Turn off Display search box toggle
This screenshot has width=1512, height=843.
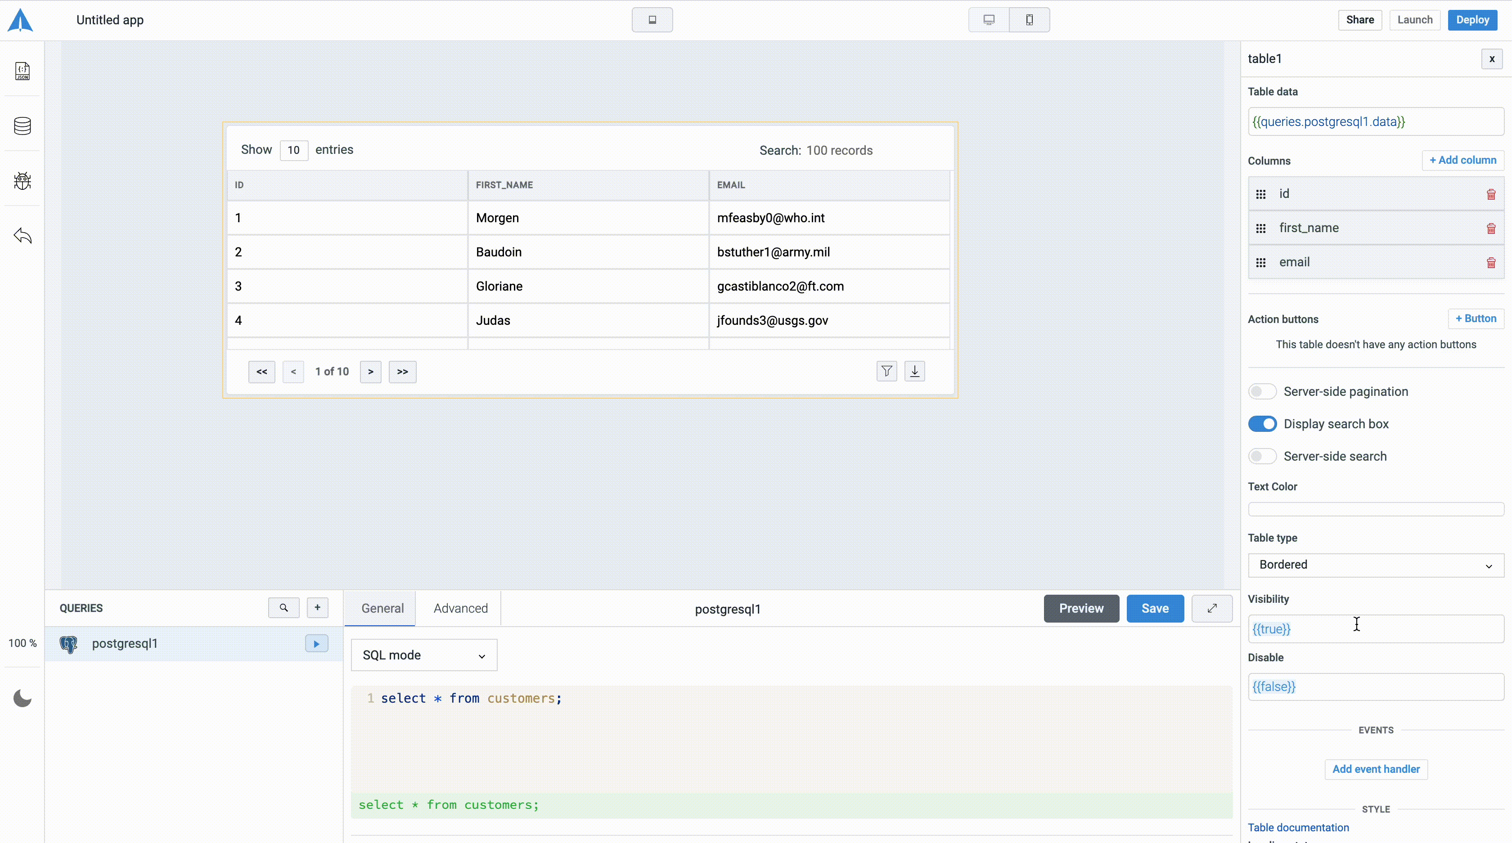1262,424
